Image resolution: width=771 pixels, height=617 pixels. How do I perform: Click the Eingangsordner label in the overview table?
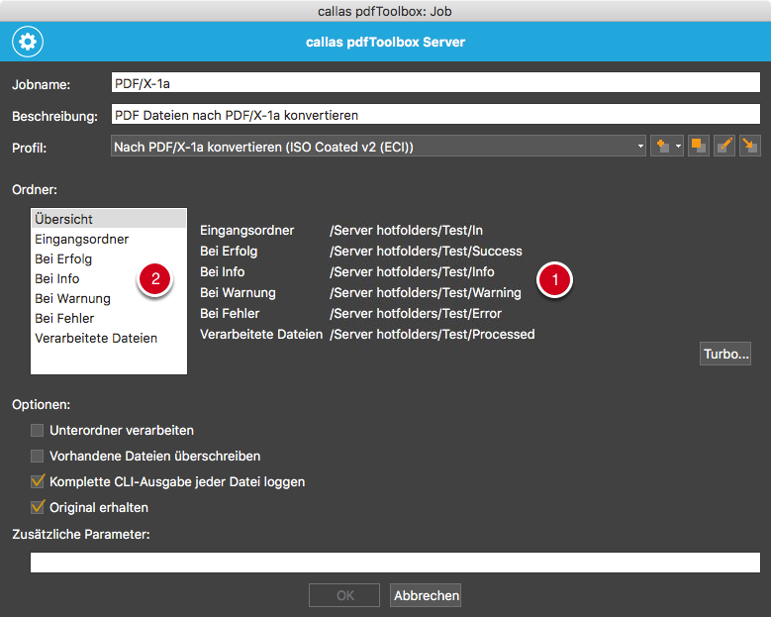[x=246, y=231]
